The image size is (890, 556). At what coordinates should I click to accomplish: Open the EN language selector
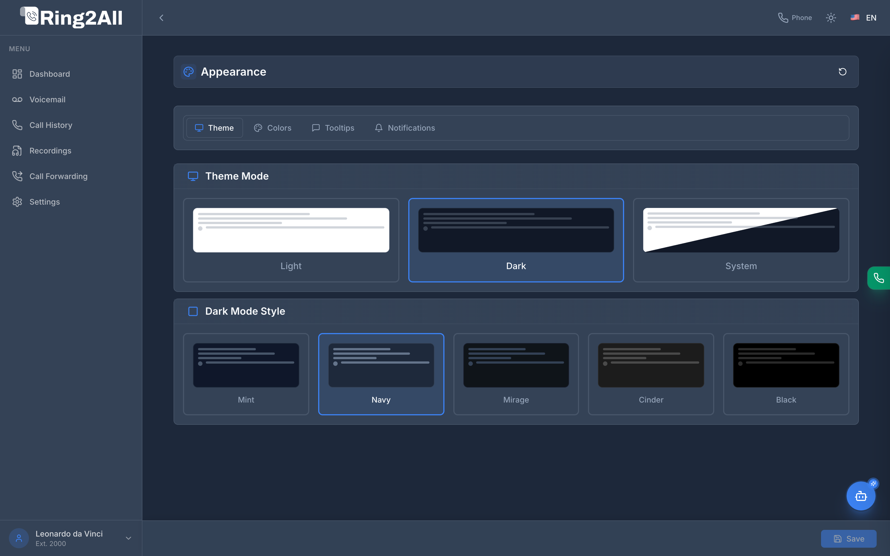click(x=863, y=18)
